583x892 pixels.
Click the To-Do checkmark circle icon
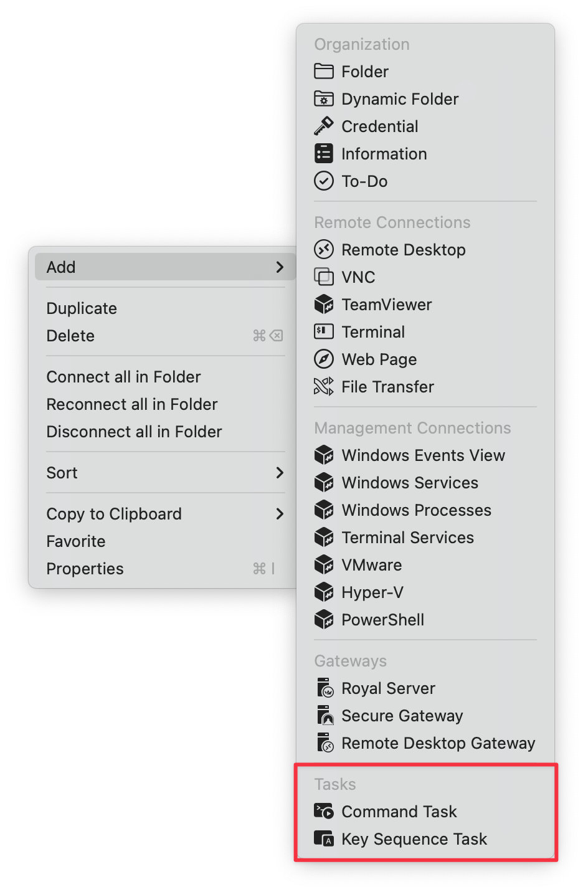(x=324, y=181)
